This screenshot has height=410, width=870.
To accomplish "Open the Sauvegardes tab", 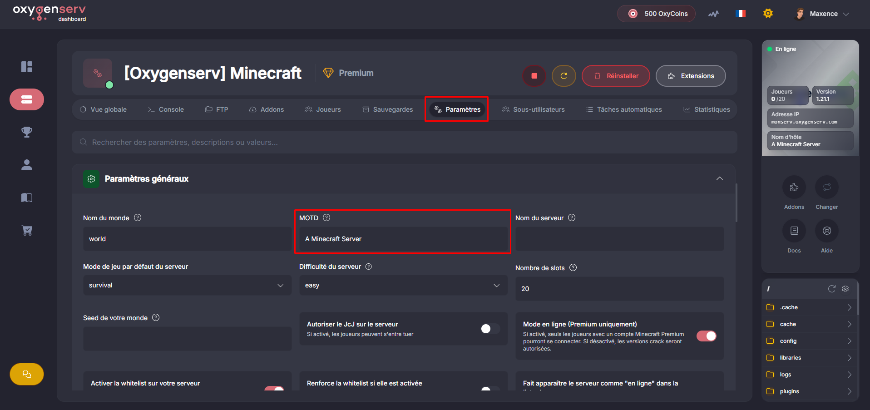I will pos(388,109).
